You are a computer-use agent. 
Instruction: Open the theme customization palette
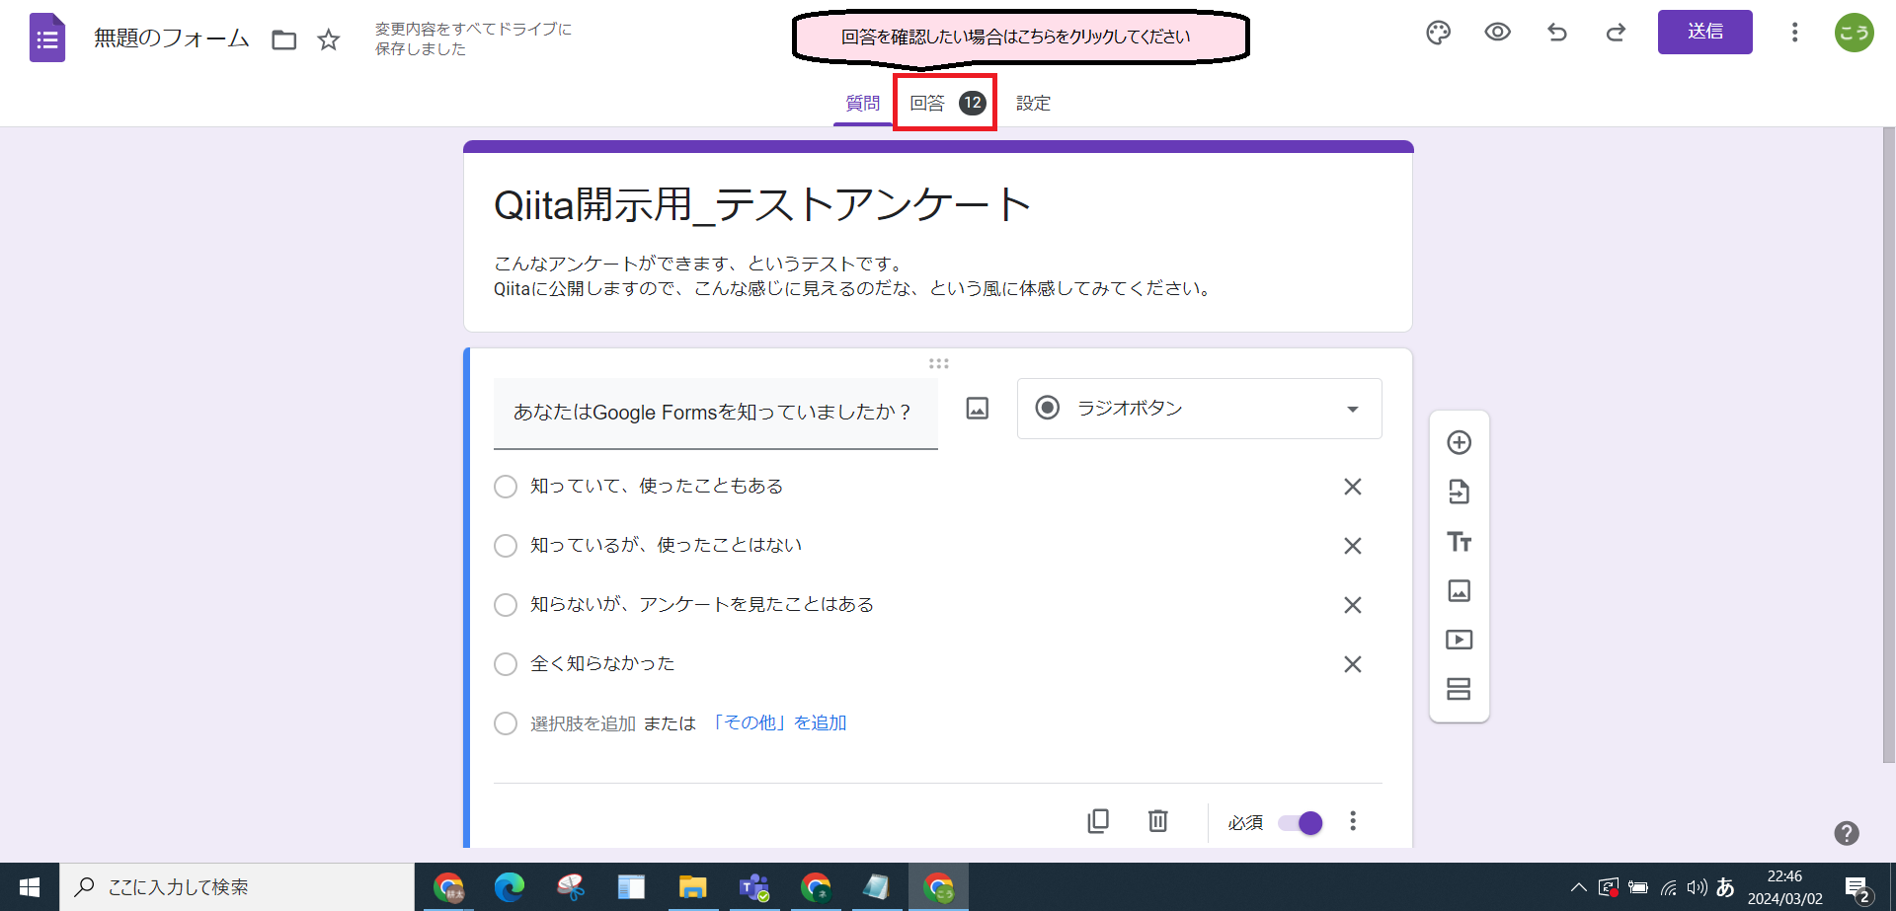pyautogui.click(x=1438, y=33)
